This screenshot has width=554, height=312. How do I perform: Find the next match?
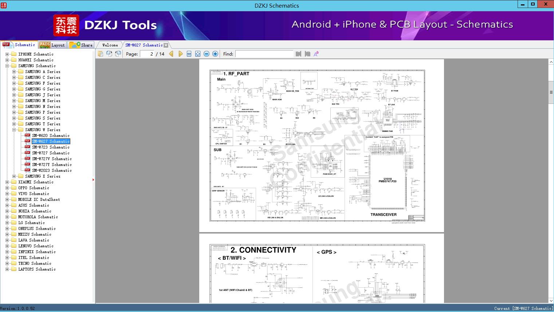click(307, 54)
